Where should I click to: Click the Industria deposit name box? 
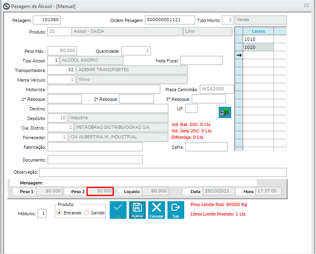click(118, 118)
